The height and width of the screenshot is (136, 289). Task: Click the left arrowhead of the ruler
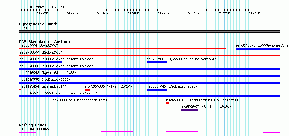(20, 10)
